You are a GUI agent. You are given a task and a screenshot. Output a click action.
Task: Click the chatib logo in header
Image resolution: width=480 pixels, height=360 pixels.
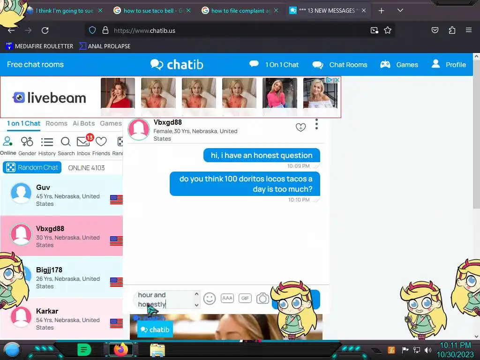(177, 65)
